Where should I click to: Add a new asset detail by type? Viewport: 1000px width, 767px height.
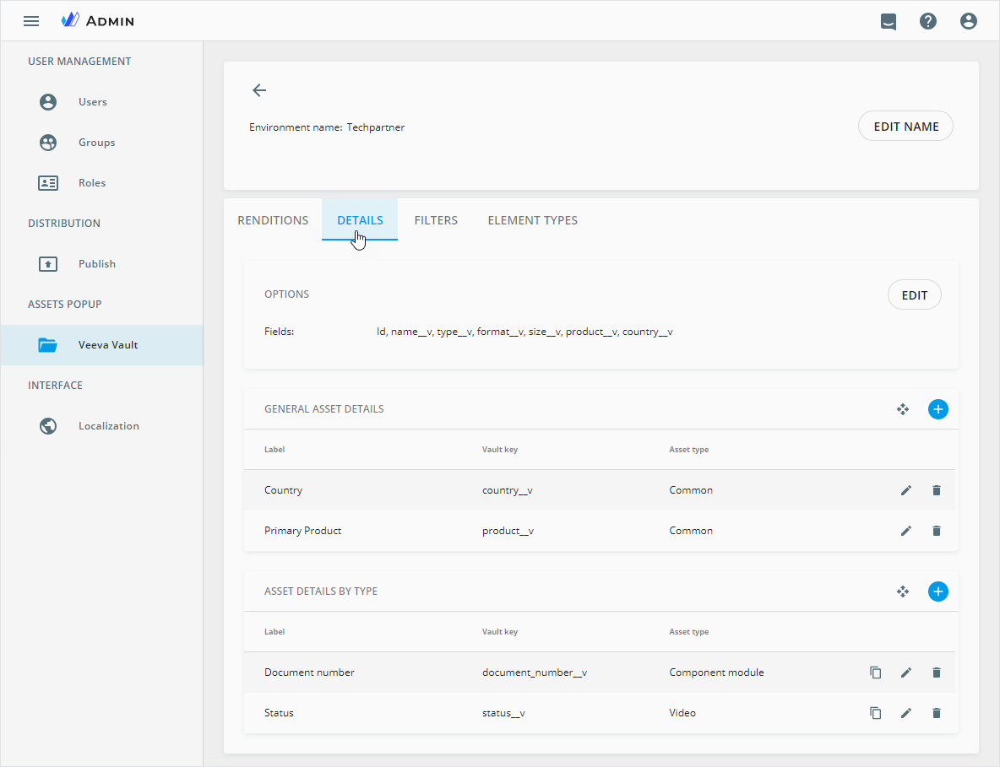[x=937, y=591]
